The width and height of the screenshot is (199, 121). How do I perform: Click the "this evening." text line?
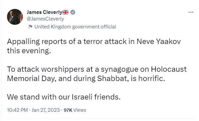click(29, 51)
